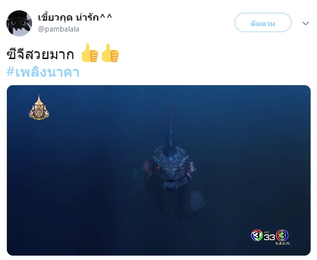This screenshot has height=260, width=317.
Task: Open the hashtag #เพลิงนาคา
Action: tap(43, 72)
